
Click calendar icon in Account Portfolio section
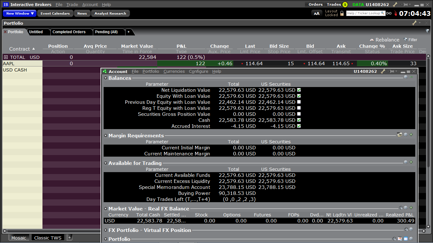400,239
